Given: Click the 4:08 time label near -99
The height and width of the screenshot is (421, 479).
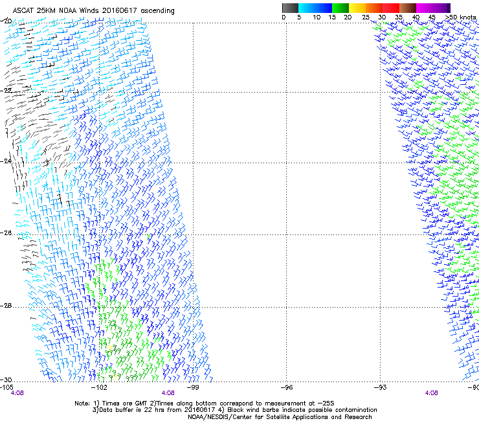Looking at the screenshot, I should (x=168, y=393).
